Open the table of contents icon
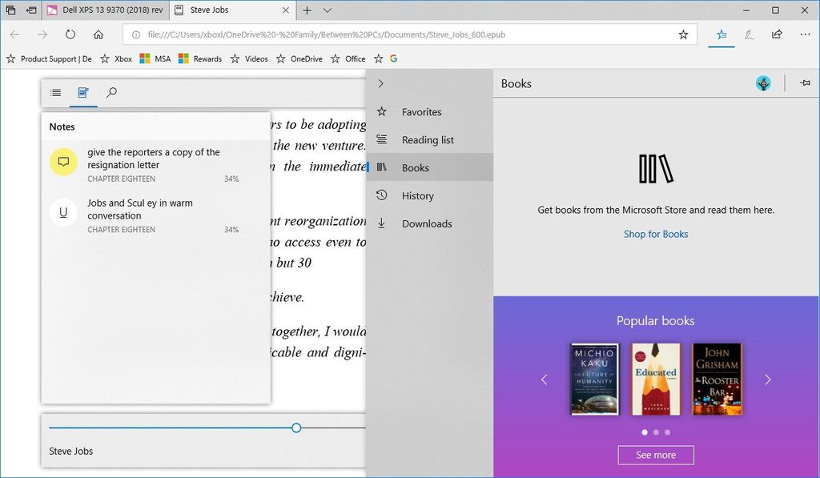This screenshot has height=478, width=820. click(55, 92)
